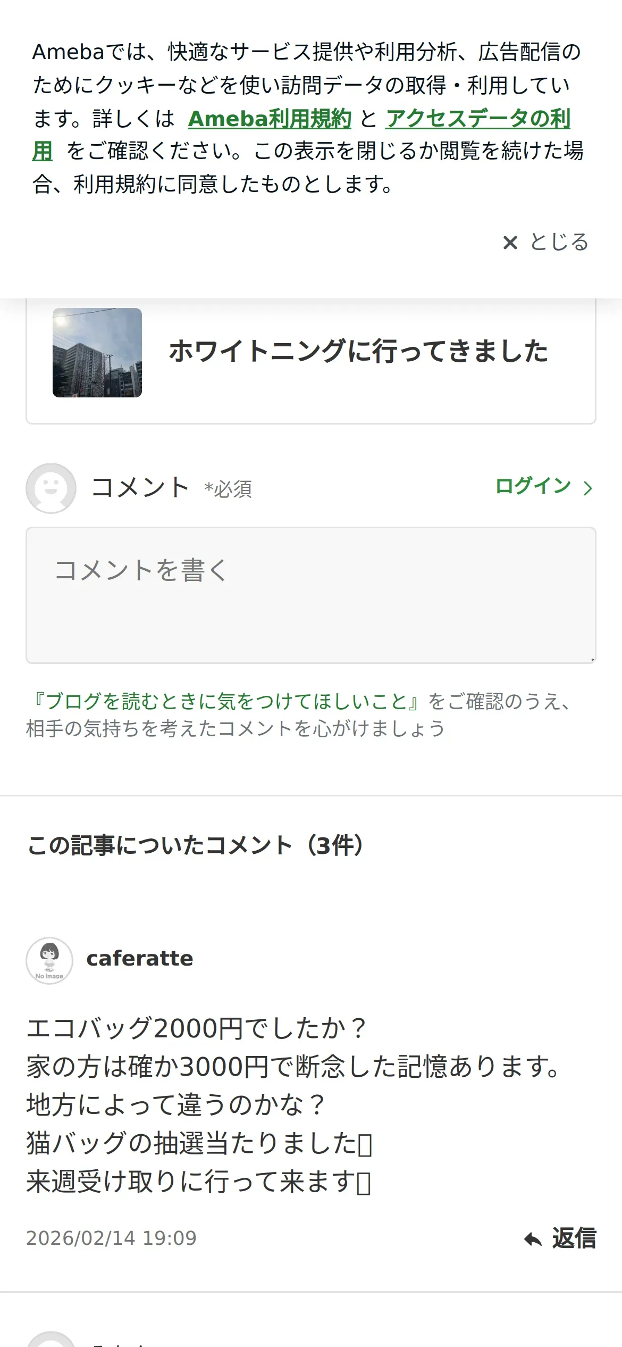Open the ブログを読むときに気をつけてほしいこと guideline link

(224, 701)
